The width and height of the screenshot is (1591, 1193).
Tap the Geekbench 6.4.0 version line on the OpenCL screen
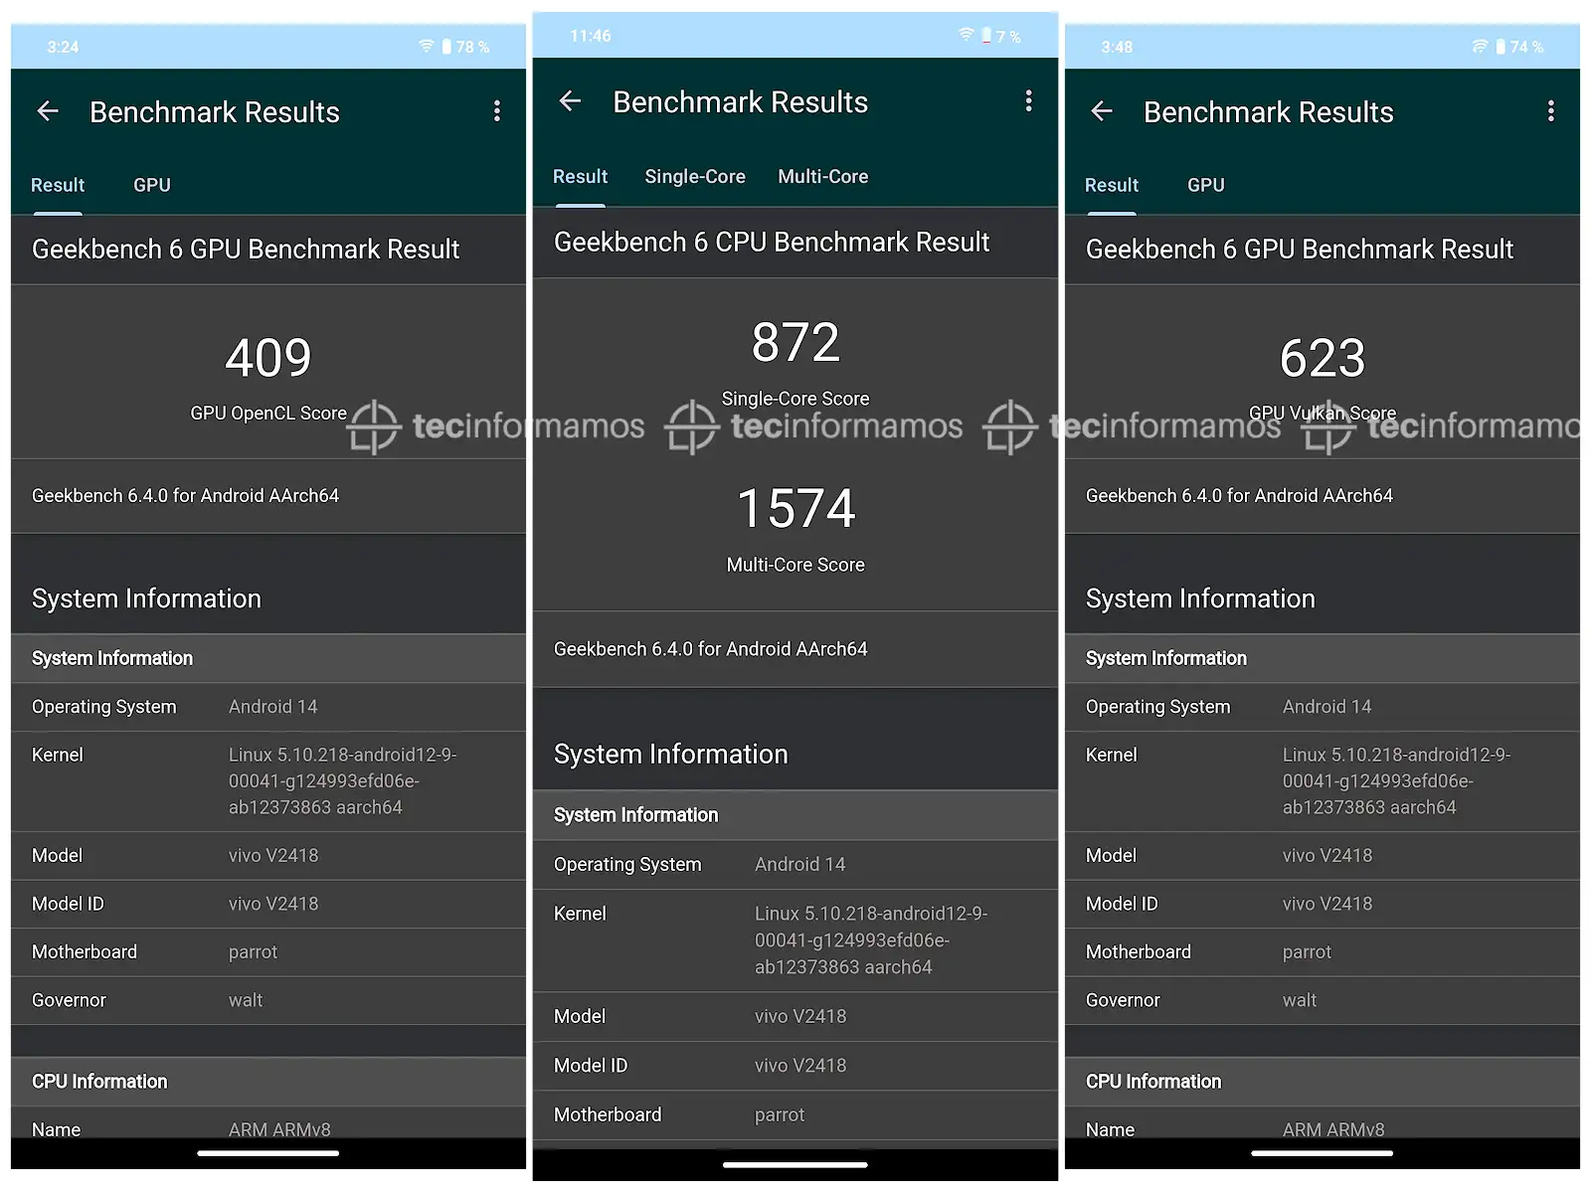pyautogui.click(x=185, y=495)
